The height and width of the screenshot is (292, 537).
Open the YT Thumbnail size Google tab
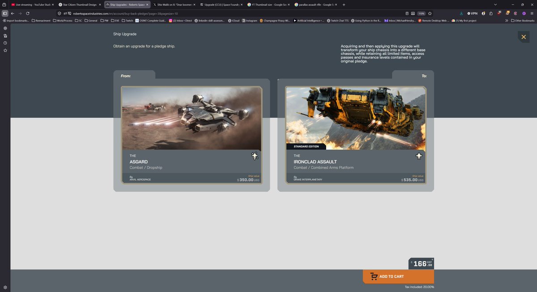tap(268, 4)
